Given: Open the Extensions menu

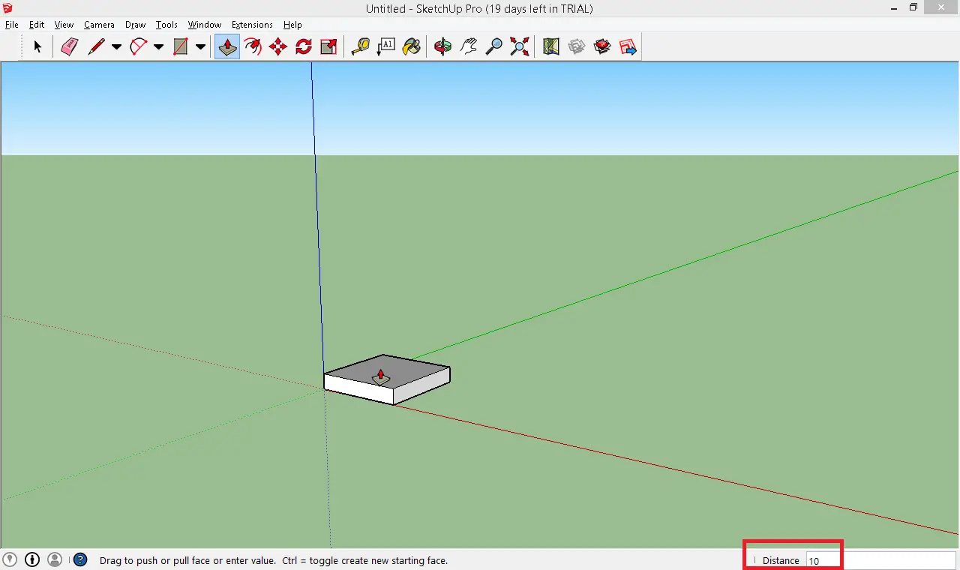Looking at the screenshot, I should click(x=252, y=25).
